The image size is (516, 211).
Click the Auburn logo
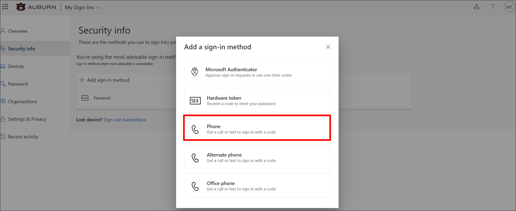(x=36, y=7)
